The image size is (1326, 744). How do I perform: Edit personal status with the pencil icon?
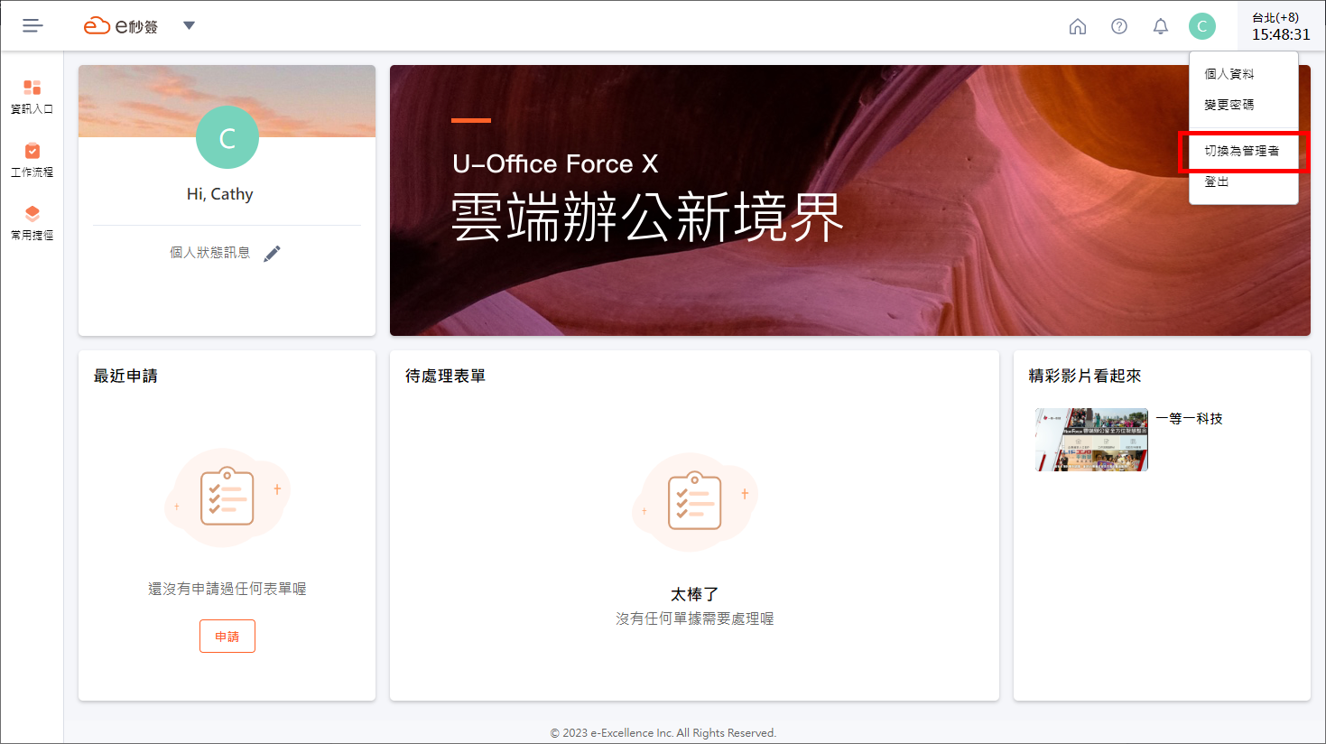[272, 254]
